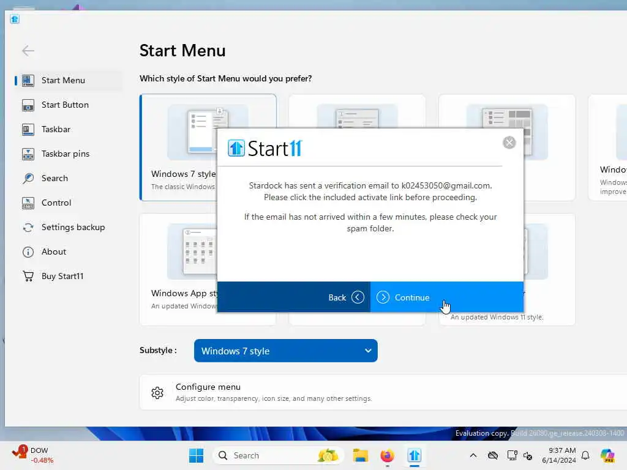Click Buy Start11 in sidebar
627x470 pixels.
click(x=68, y=276)
